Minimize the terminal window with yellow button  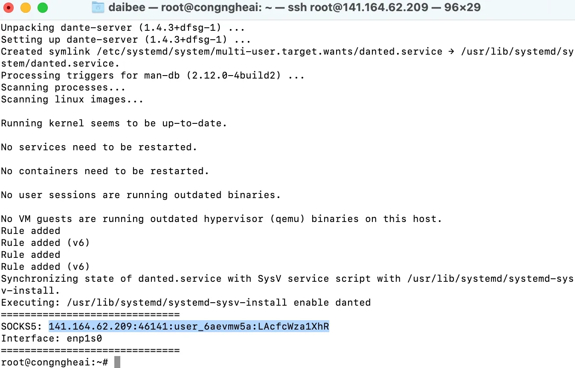[x=26, y=8]
